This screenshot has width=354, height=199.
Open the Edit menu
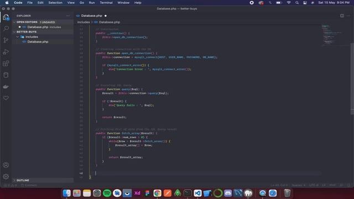pyautogui.click(x=40, y=3)
